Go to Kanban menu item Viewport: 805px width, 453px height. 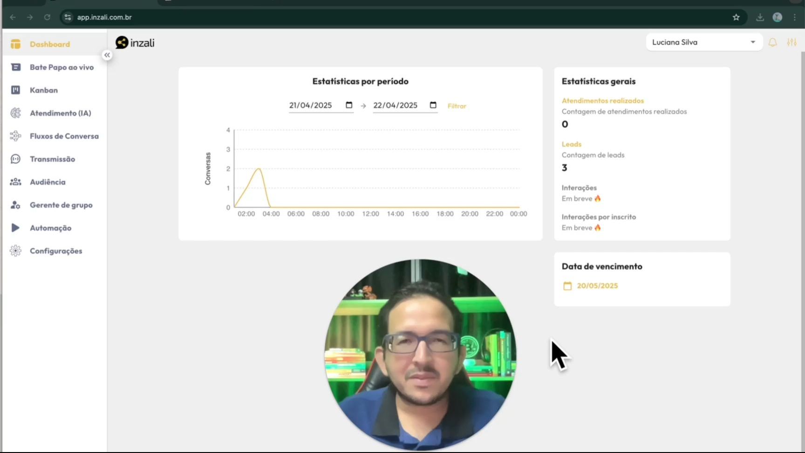coord(54,90)
